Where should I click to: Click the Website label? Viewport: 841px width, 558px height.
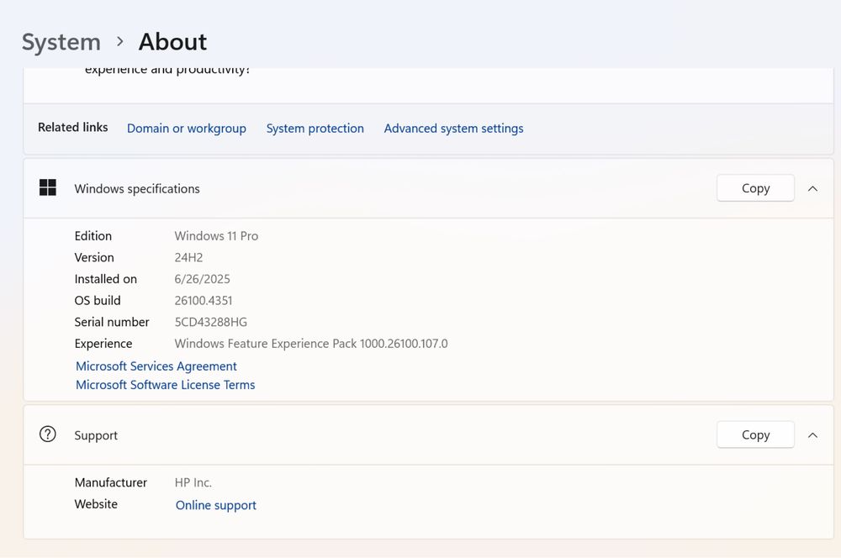[x=96, y=504]
